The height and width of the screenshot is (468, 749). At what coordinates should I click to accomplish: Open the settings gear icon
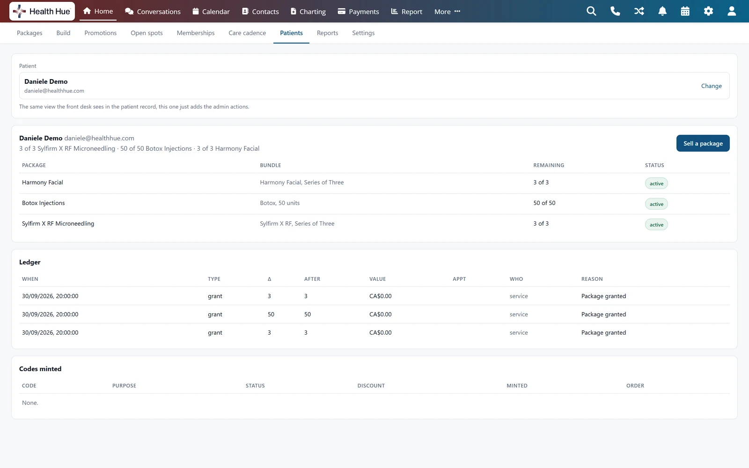tap(708, 11)
